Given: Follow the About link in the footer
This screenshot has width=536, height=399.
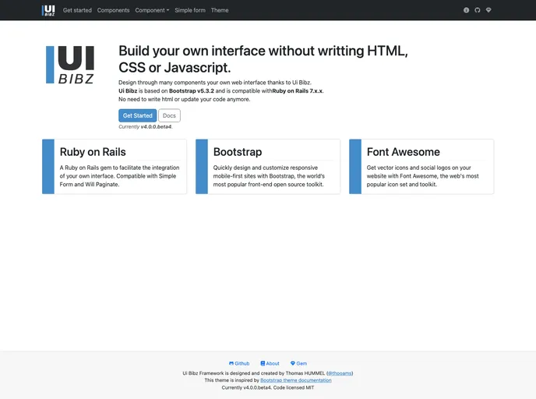Looking at the screenshot, I should 270,363.
